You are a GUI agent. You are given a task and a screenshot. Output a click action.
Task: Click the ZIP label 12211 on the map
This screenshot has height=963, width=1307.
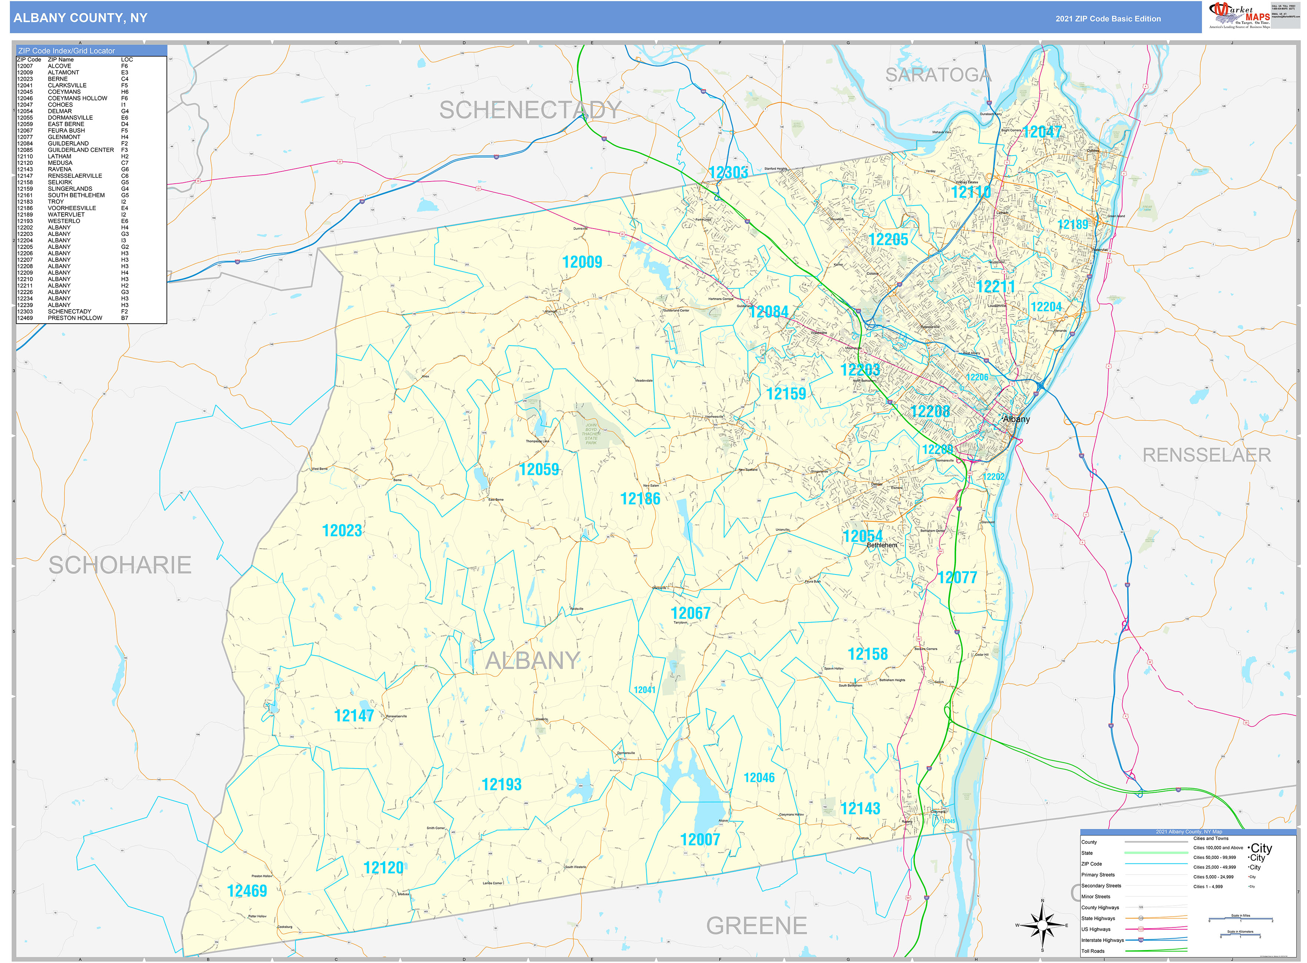pyautogui.click(x=996, y=287)
